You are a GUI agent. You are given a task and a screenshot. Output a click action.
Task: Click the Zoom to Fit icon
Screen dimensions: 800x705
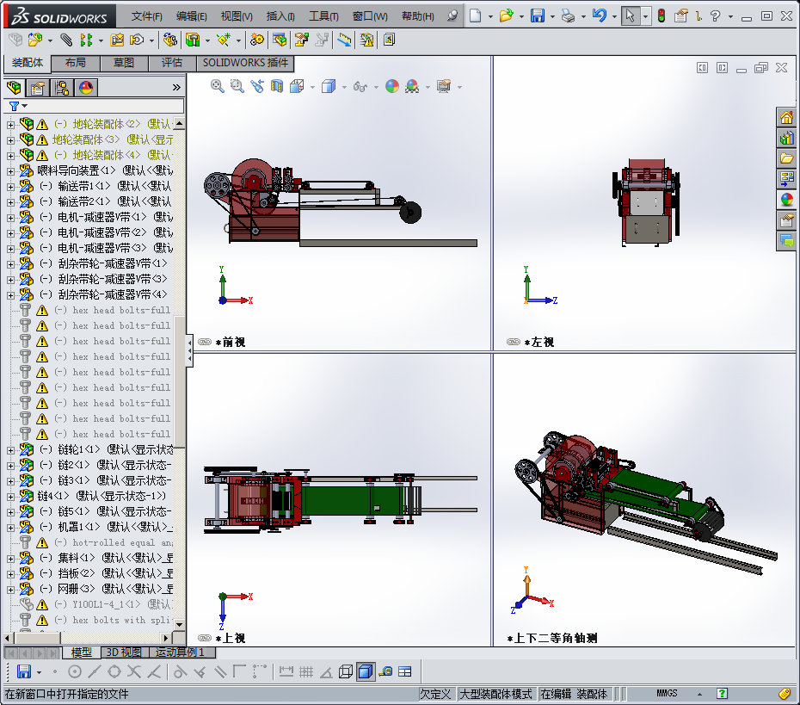(218, 86)
